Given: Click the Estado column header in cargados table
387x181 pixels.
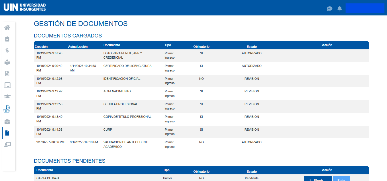Looking at the screenshot, I should tap(251, 47).
